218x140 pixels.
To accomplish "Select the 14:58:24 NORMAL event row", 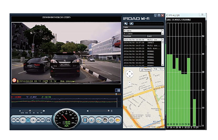I will (142, 51).
